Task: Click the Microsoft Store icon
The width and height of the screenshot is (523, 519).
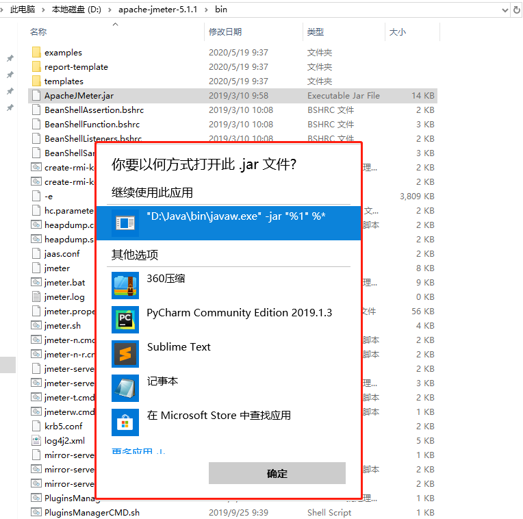Action: 125,422
